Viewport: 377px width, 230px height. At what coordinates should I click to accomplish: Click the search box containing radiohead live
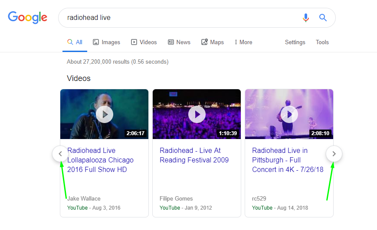point(197,18)
